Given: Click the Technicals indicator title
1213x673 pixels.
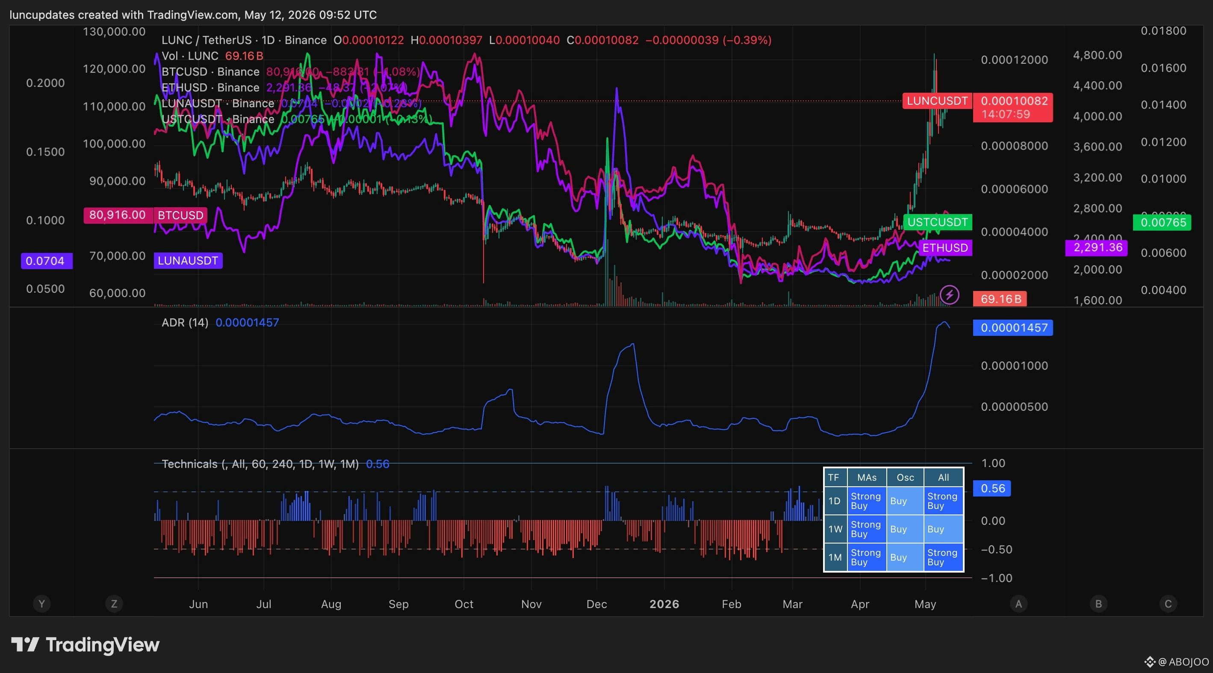Looking at the screenshot, I should (260, 464).
